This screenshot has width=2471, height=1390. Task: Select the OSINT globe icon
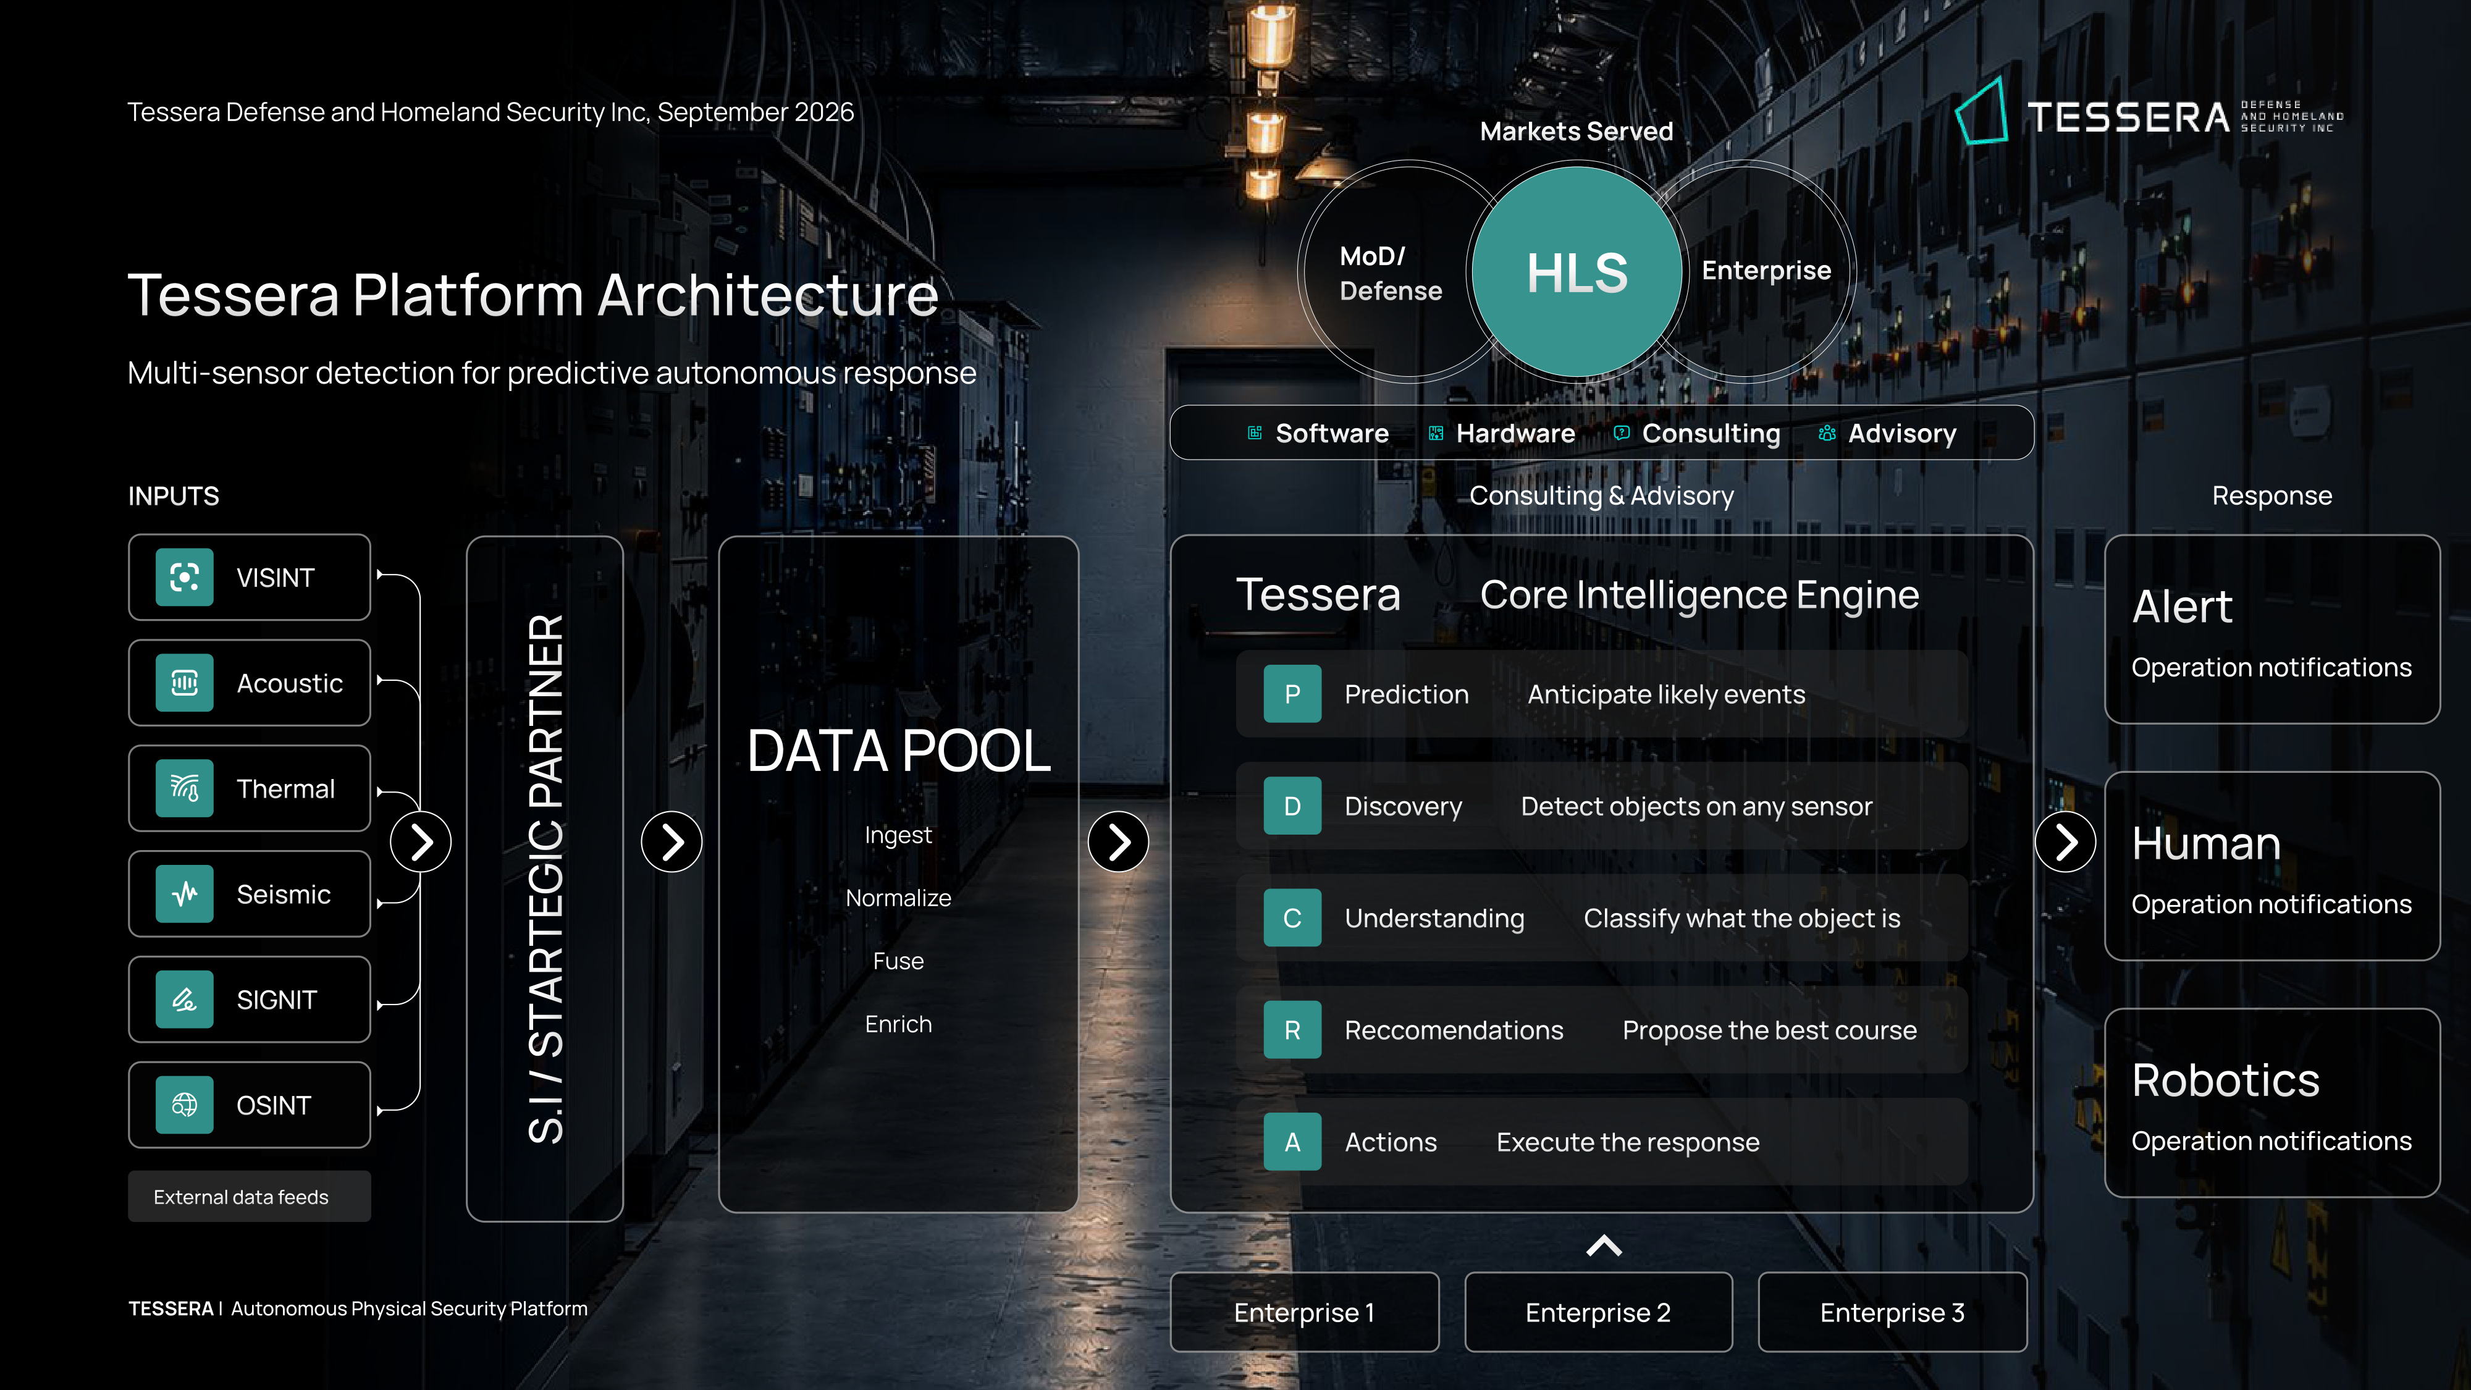(x=184, y=1105)
